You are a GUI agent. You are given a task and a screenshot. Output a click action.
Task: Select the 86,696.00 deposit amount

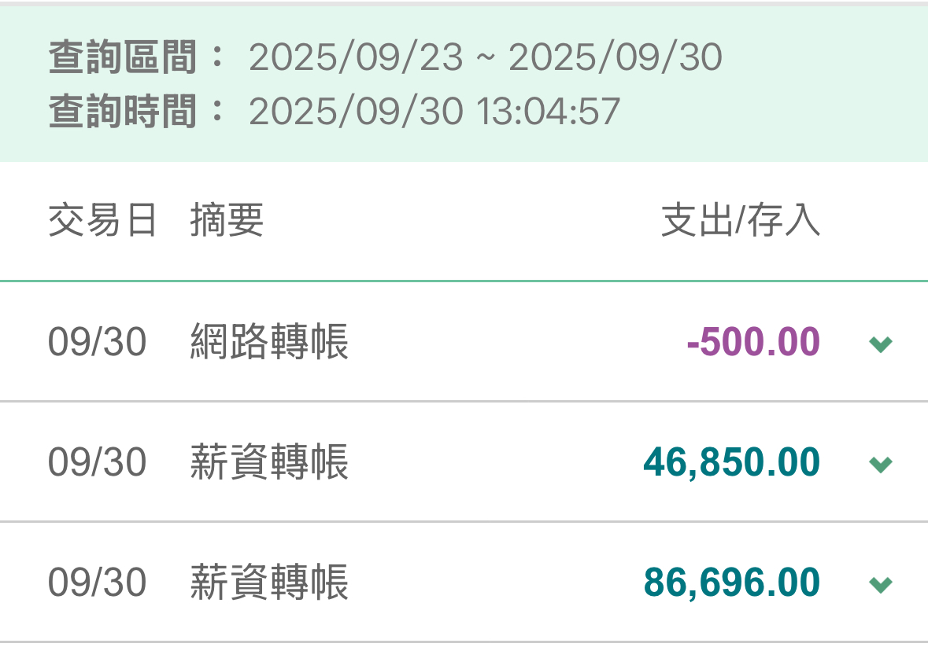pos(731,583)
